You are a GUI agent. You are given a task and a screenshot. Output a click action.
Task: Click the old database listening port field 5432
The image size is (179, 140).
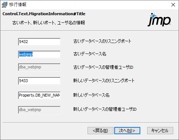(x=39, y=42)
